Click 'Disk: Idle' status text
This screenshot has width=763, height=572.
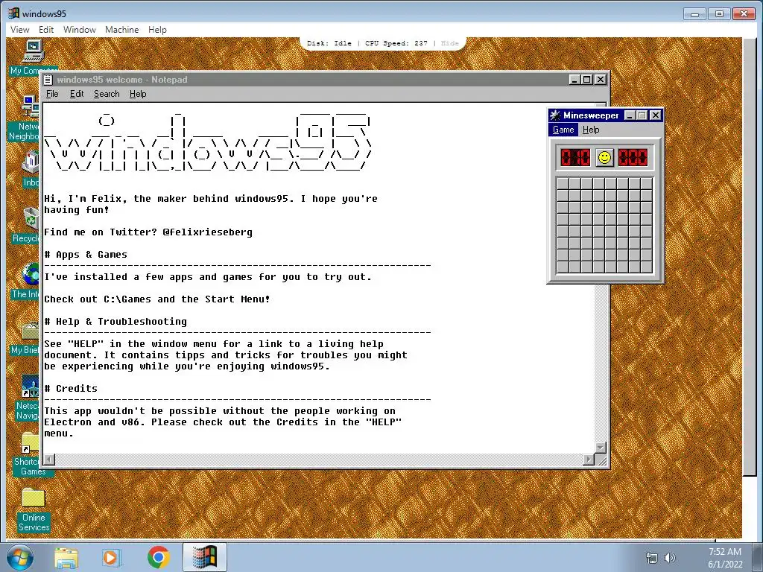pos(329,43)
